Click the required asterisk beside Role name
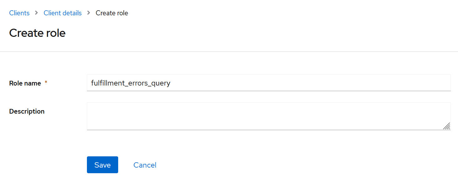Image resolution: width=458 pixels, height=176 pixels. 46,83
